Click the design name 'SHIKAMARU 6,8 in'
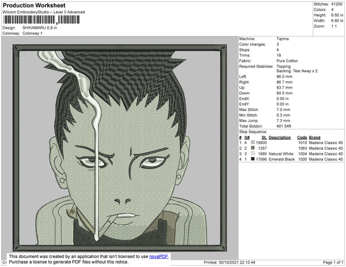Screen dimensions: 346x267 pyautogui.click(x=40, y=28)
